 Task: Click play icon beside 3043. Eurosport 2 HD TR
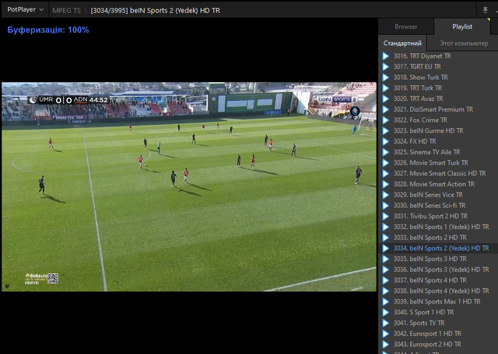(386, 345)
